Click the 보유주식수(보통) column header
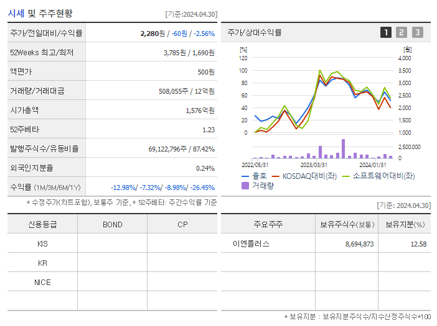 [x=347, y=224]
